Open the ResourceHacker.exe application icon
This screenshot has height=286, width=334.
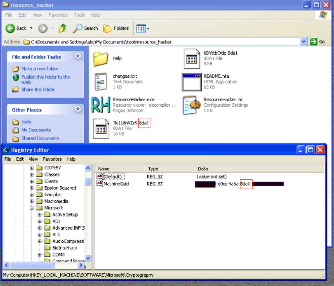click(101, 105)
